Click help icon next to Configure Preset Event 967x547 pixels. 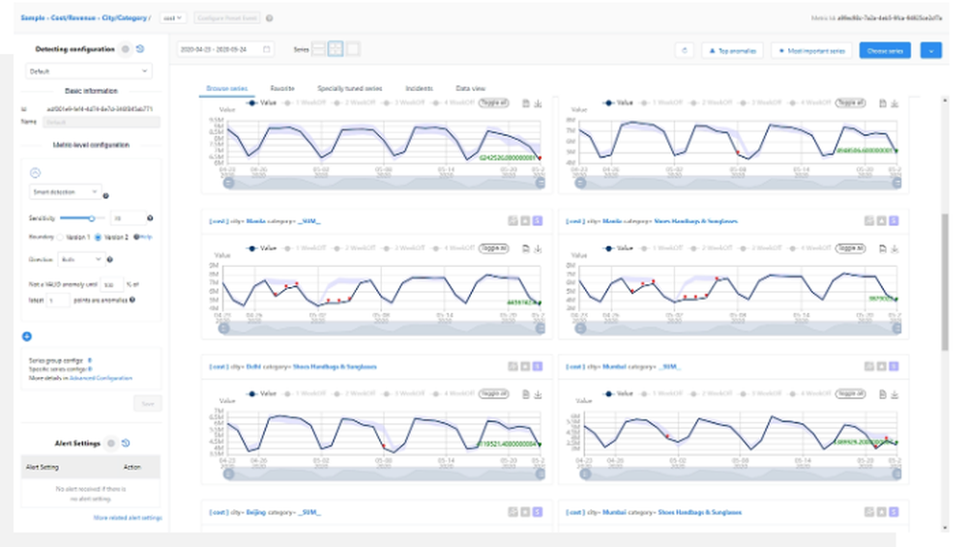(270, 18)
